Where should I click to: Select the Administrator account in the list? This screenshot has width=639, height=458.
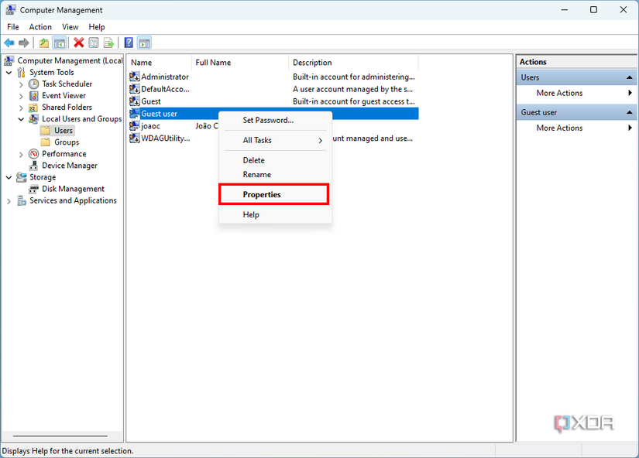point(163,76)
